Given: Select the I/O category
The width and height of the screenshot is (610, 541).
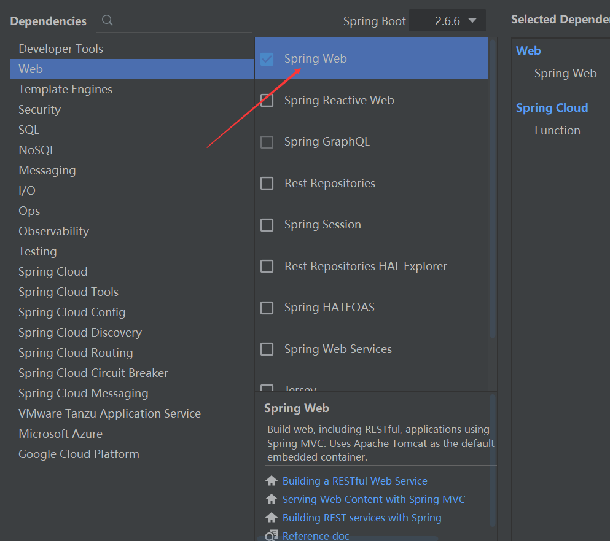Looking at the screenshot, I should pos(132,190).
